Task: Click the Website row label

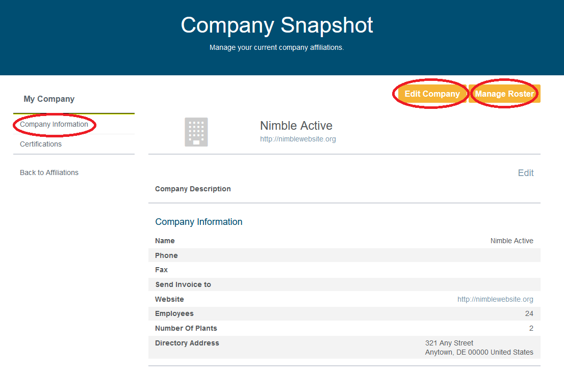Action: click(169, 299)
